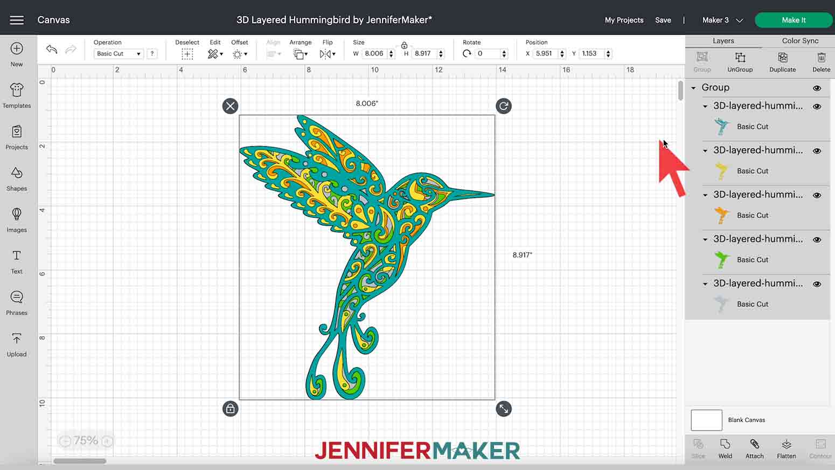Hide the gray hummingbird layer

(817, 284)
